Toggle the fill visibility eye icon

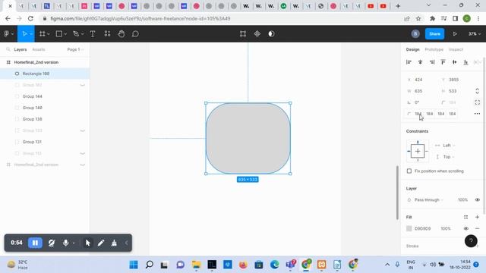point(465,228)
